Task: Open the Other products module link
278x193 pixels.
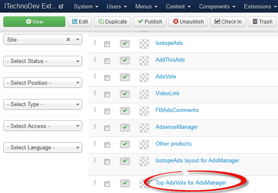Action: [174, 144]
